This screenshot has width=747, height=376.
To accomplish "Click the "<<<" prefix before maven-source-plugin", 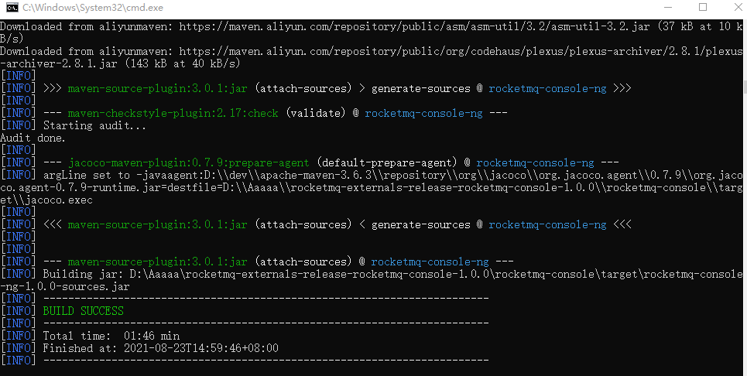I will click(52, 224).
